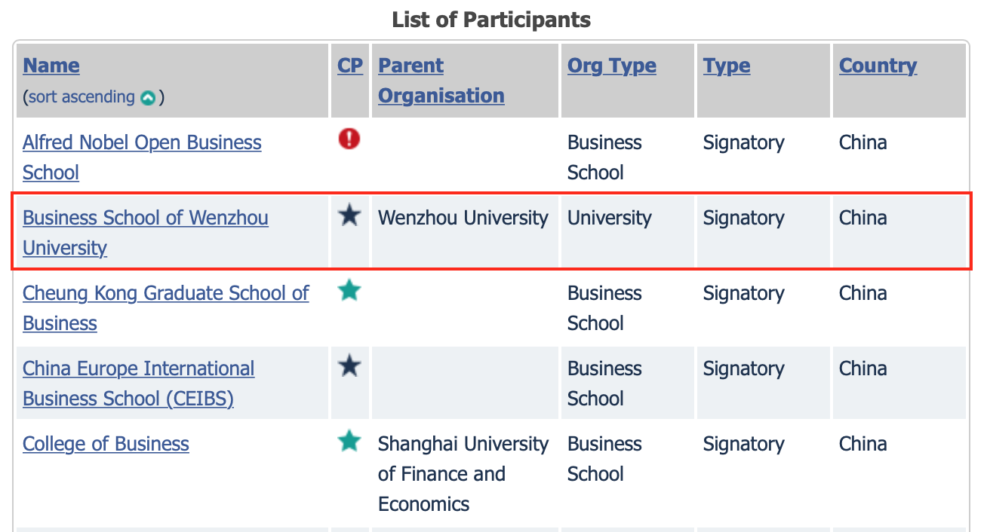This screenshot has width=987, height=532.
Task: Open Alfred Nobel Open Business School link
Action: (142, 142)
